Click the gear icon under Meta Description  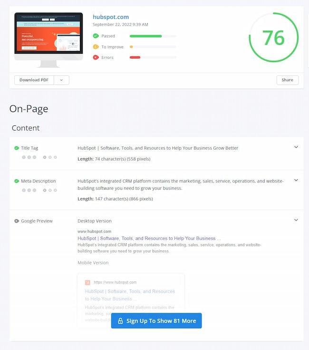coord(45,190)
